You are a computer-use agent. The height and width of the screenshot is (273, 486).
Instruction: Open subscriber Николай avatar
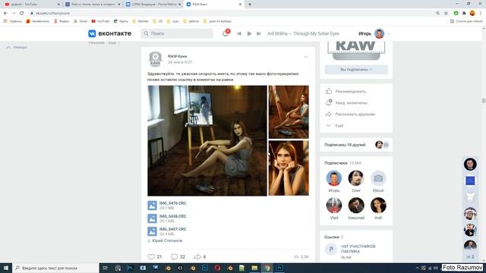click(356, 206)
